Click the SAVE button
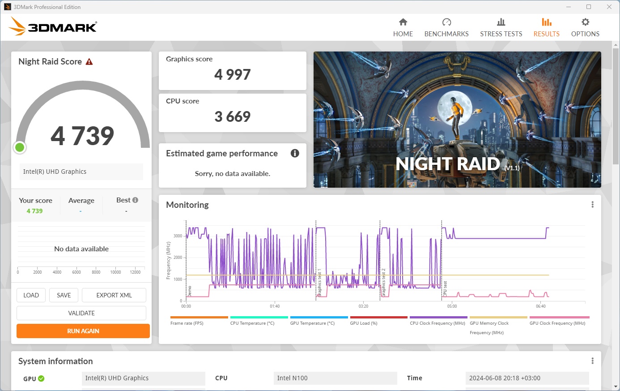This screenshot has height=391, width=620. 64,295
